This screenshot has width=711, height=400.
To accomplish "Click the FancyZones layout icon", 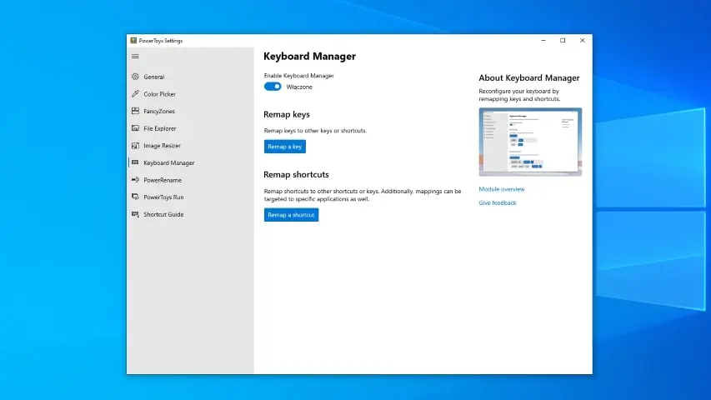I will (135, 111).
